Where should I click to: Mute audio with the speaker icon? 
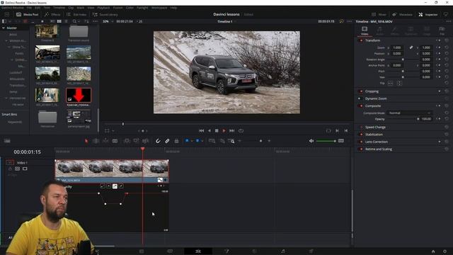311,141
